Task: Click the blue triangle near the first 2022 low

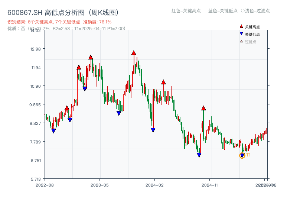Action: [x=54, y=130]
